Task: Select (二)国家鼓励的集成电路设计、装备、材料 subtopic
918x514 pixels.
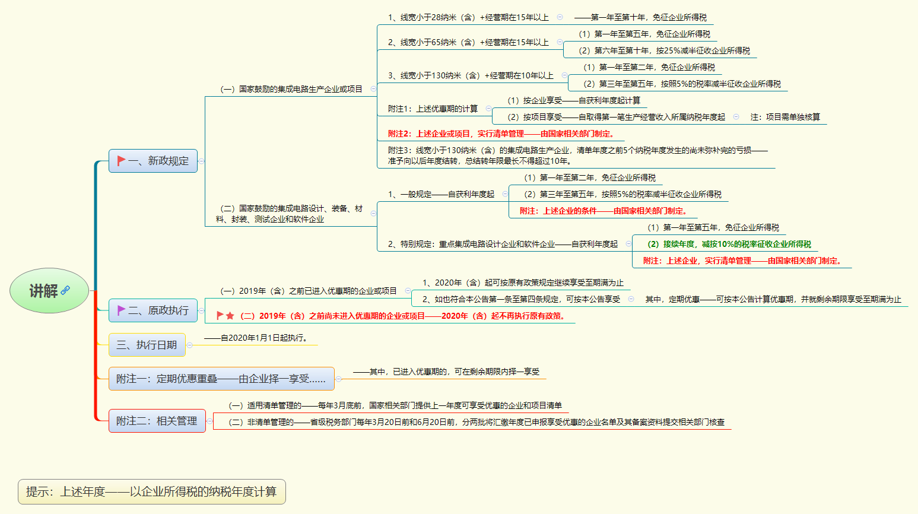Action: tap(289, 214)
